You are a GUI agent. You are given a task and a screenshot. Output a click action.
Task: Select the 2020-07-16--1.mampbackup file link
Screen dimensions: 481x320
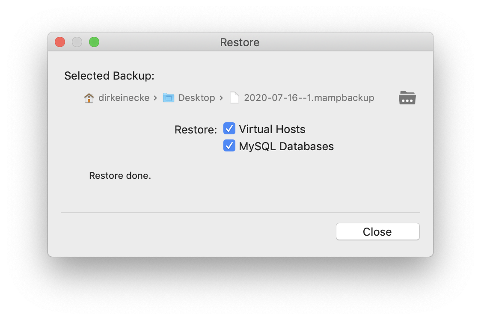click(x=309, y=98)
